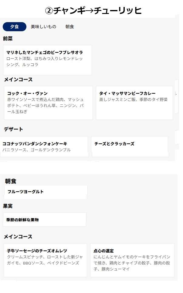Image resolution: width=183 pixels, height=293 pixels.
Task: Click the 季節の新鮮な果物 item
Action: (x=45, y=220)
